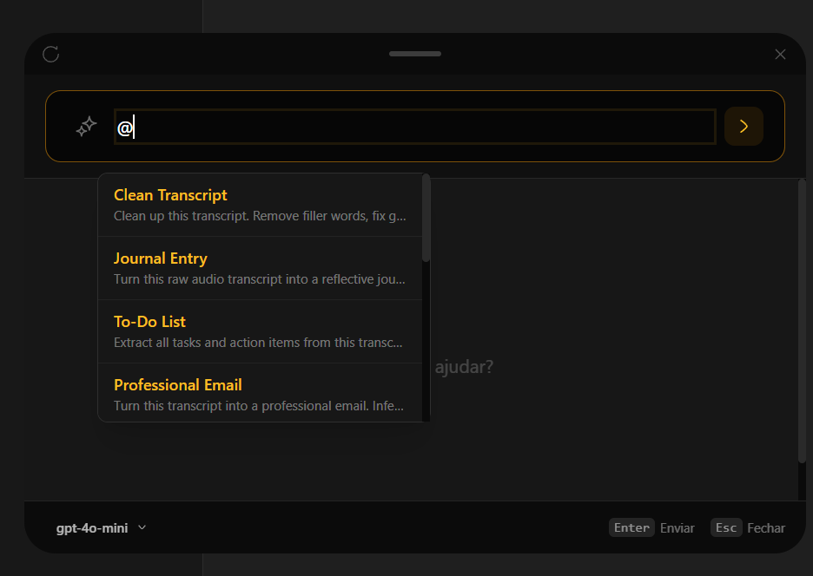
Task: Select the Professional Email template
Action: click(x=260, y=393)
